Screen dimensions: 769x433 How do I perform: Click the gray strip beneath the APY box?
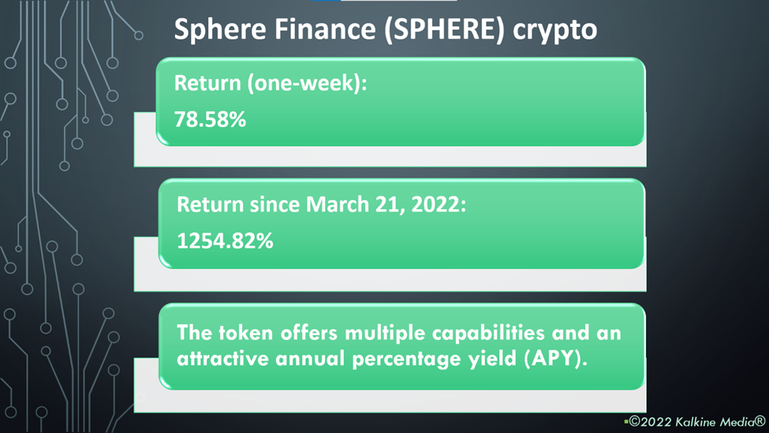pyautogui.click(x=390, y=401)
